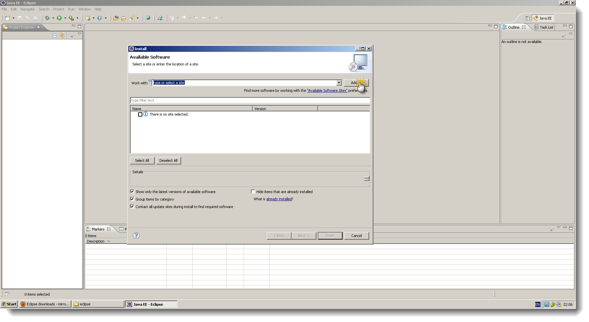Click the EN language indicator in tray

[538, 304]
